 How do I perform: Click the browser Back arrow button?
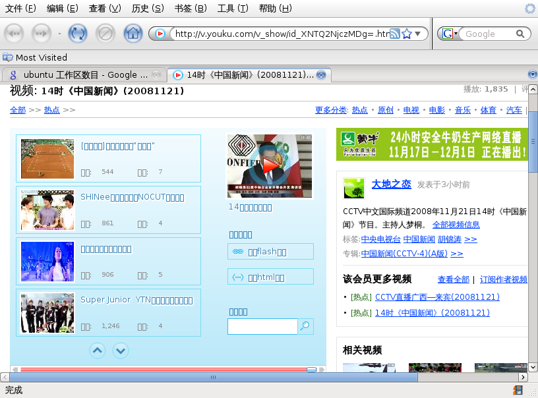(14, 34)
